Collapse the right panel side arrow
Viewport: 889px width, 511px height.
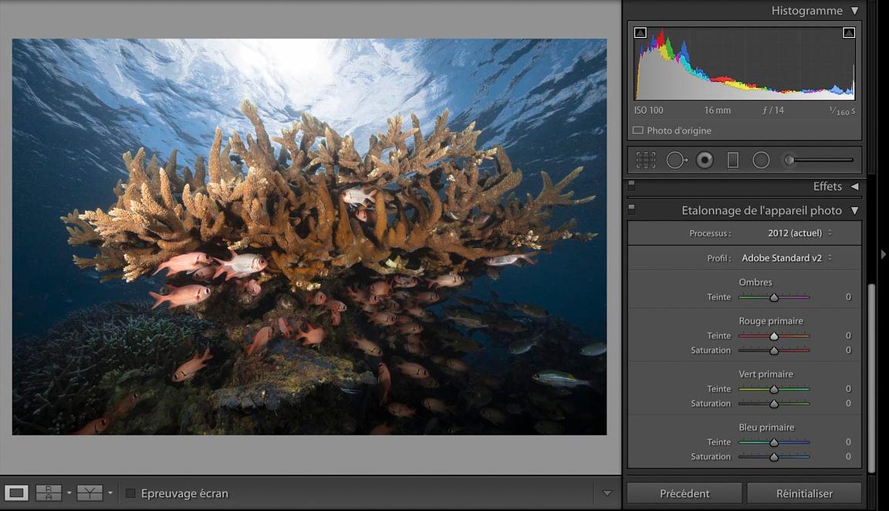(x=884, y=255)
